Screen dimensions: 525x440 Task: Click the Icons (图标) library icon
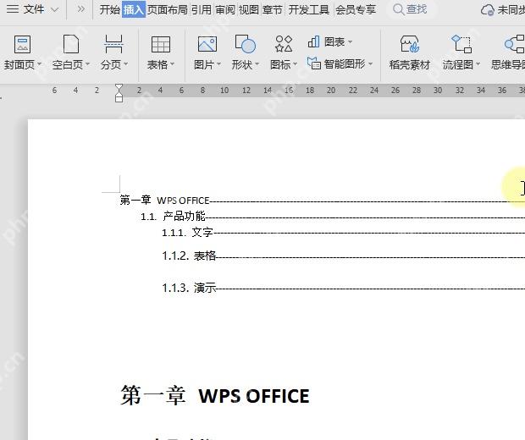[284, 44]
